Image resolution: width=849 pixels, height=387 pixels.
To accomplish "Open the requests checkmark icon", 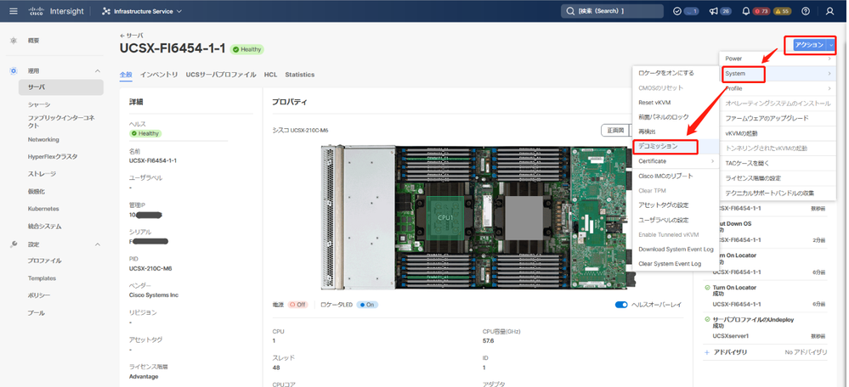I will [x=676, y=11].
